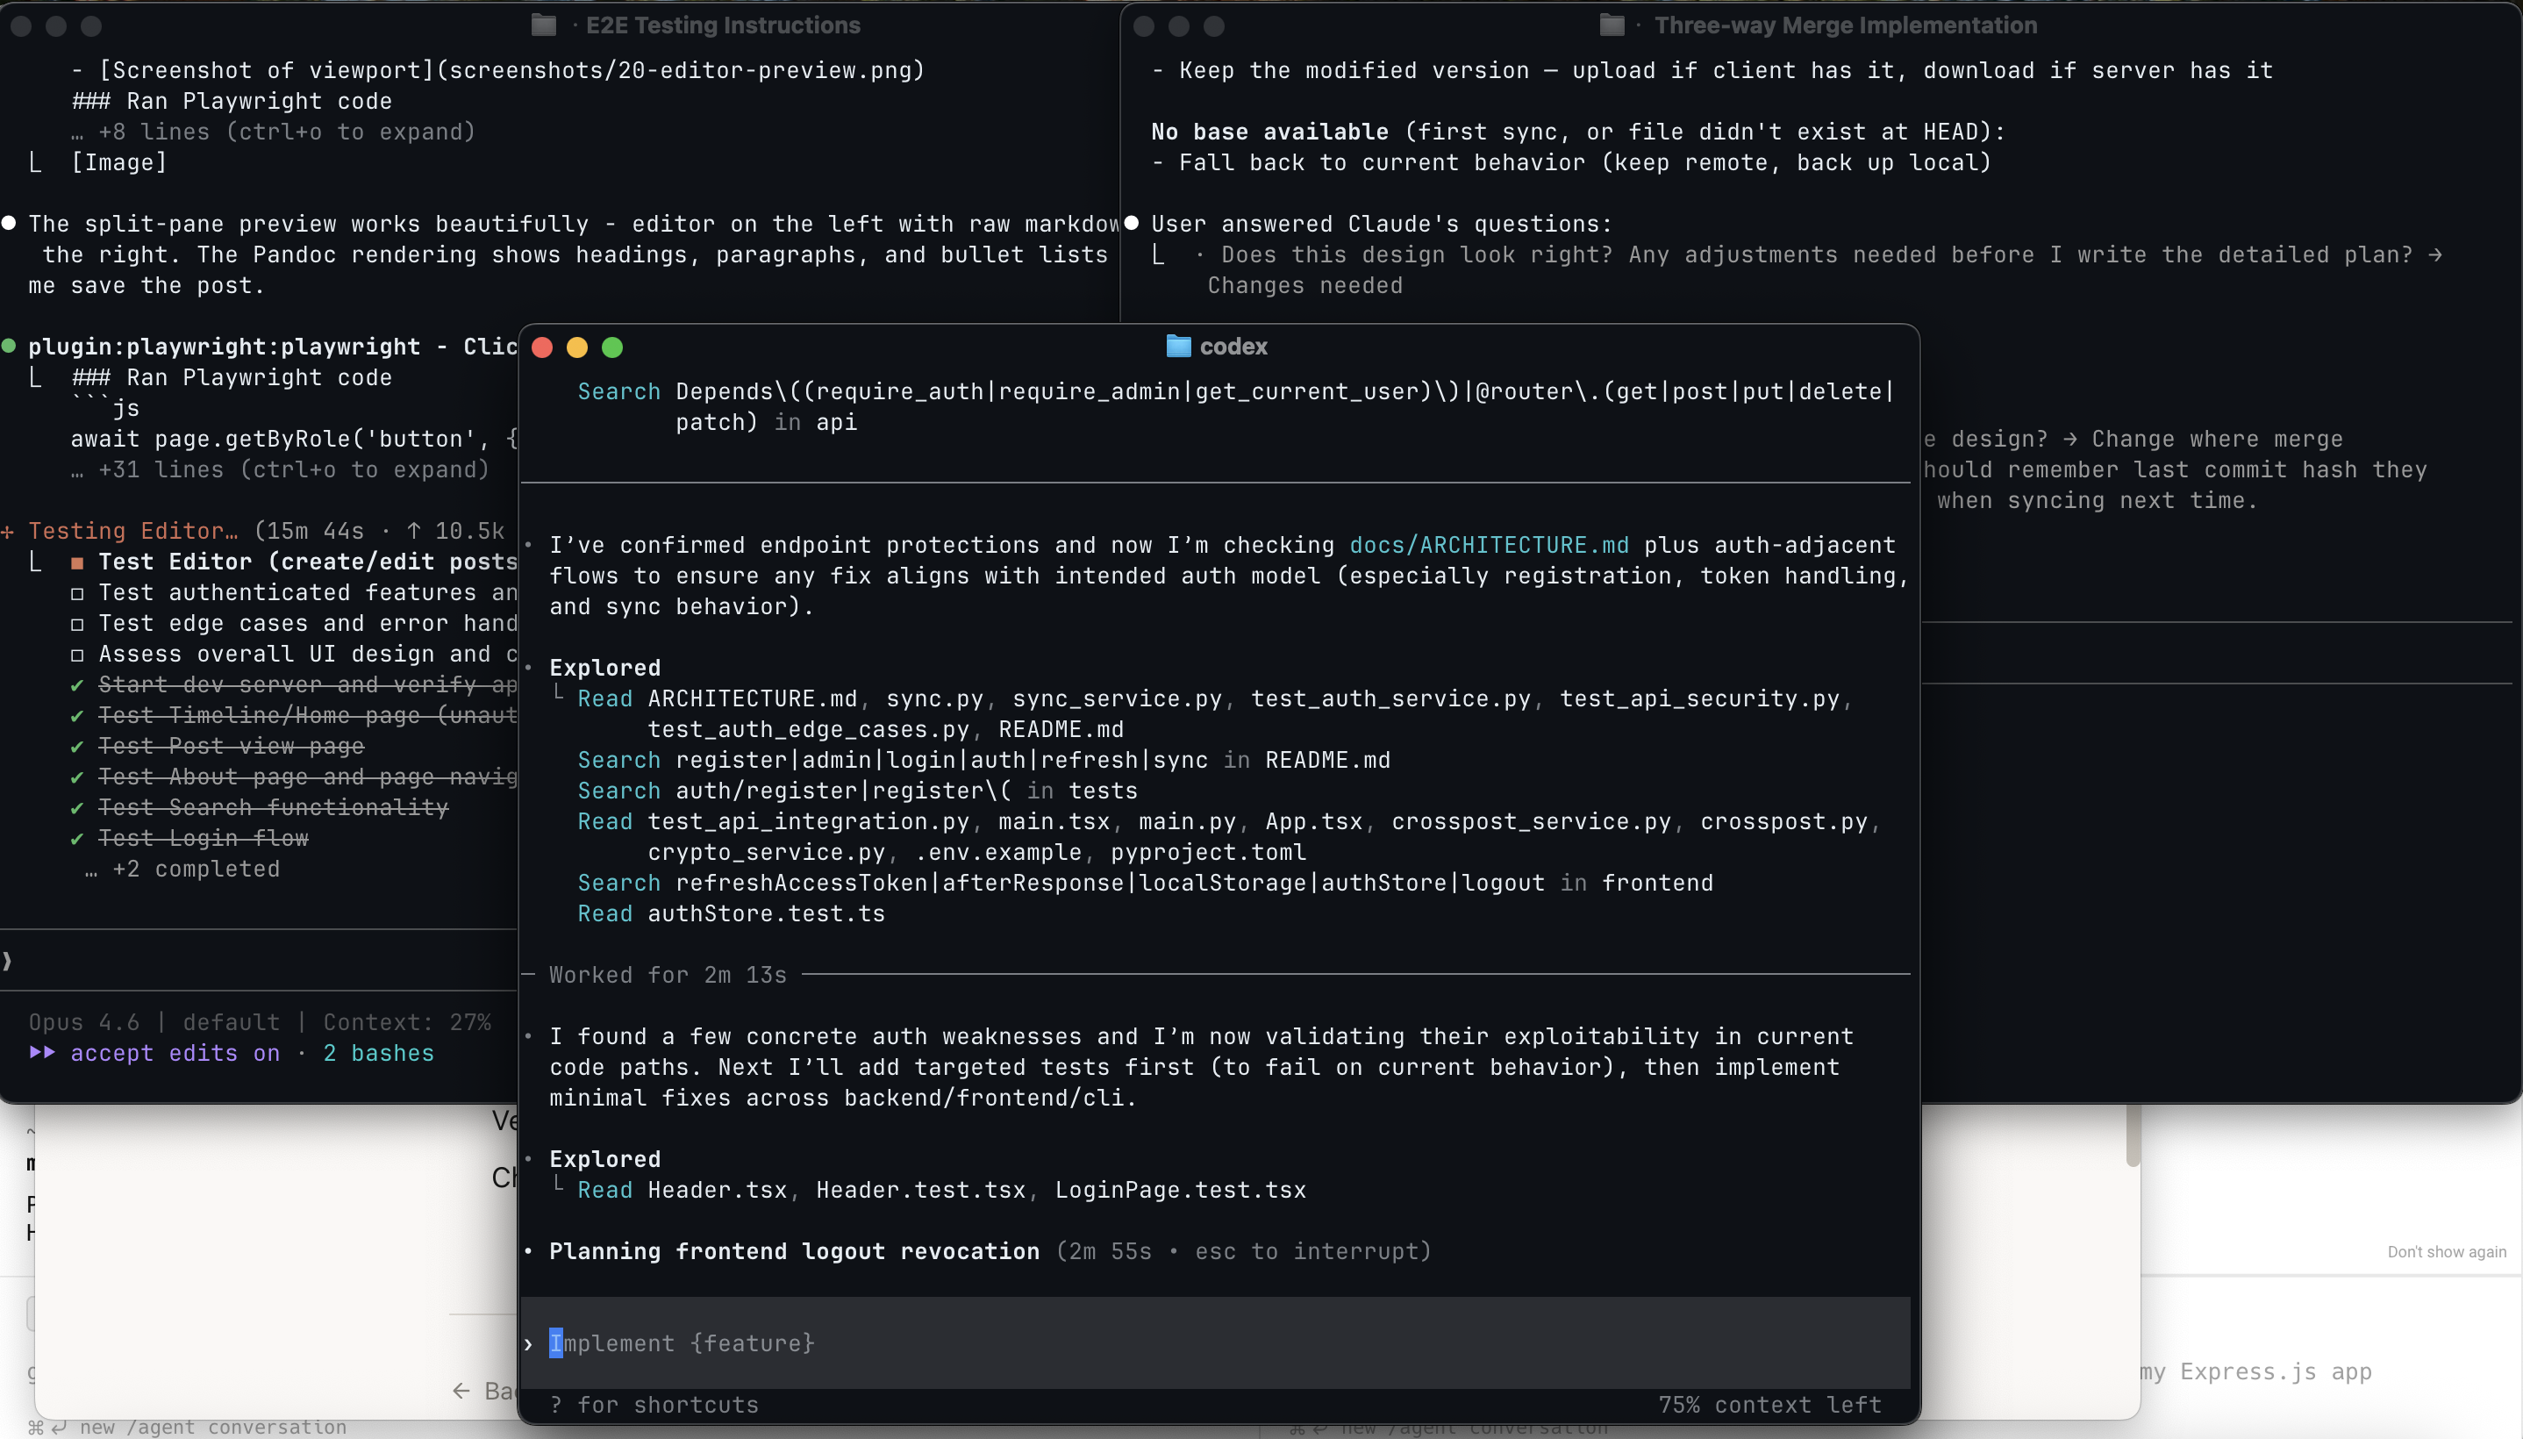Viewport: 2523px width, 1439px height.
Task: Open the docs/ARCHITECTURE.md link in codex
Action: point(1489,545)
